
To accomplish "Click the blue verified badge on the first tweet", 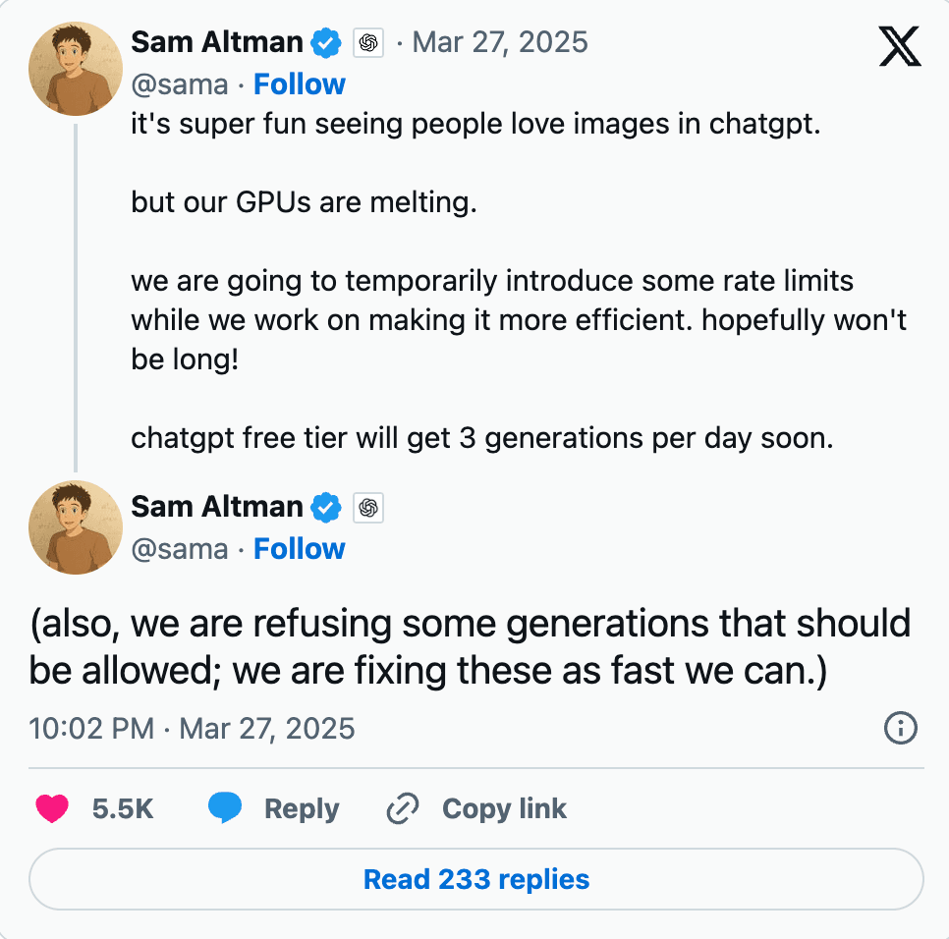I will coord(326,42).
